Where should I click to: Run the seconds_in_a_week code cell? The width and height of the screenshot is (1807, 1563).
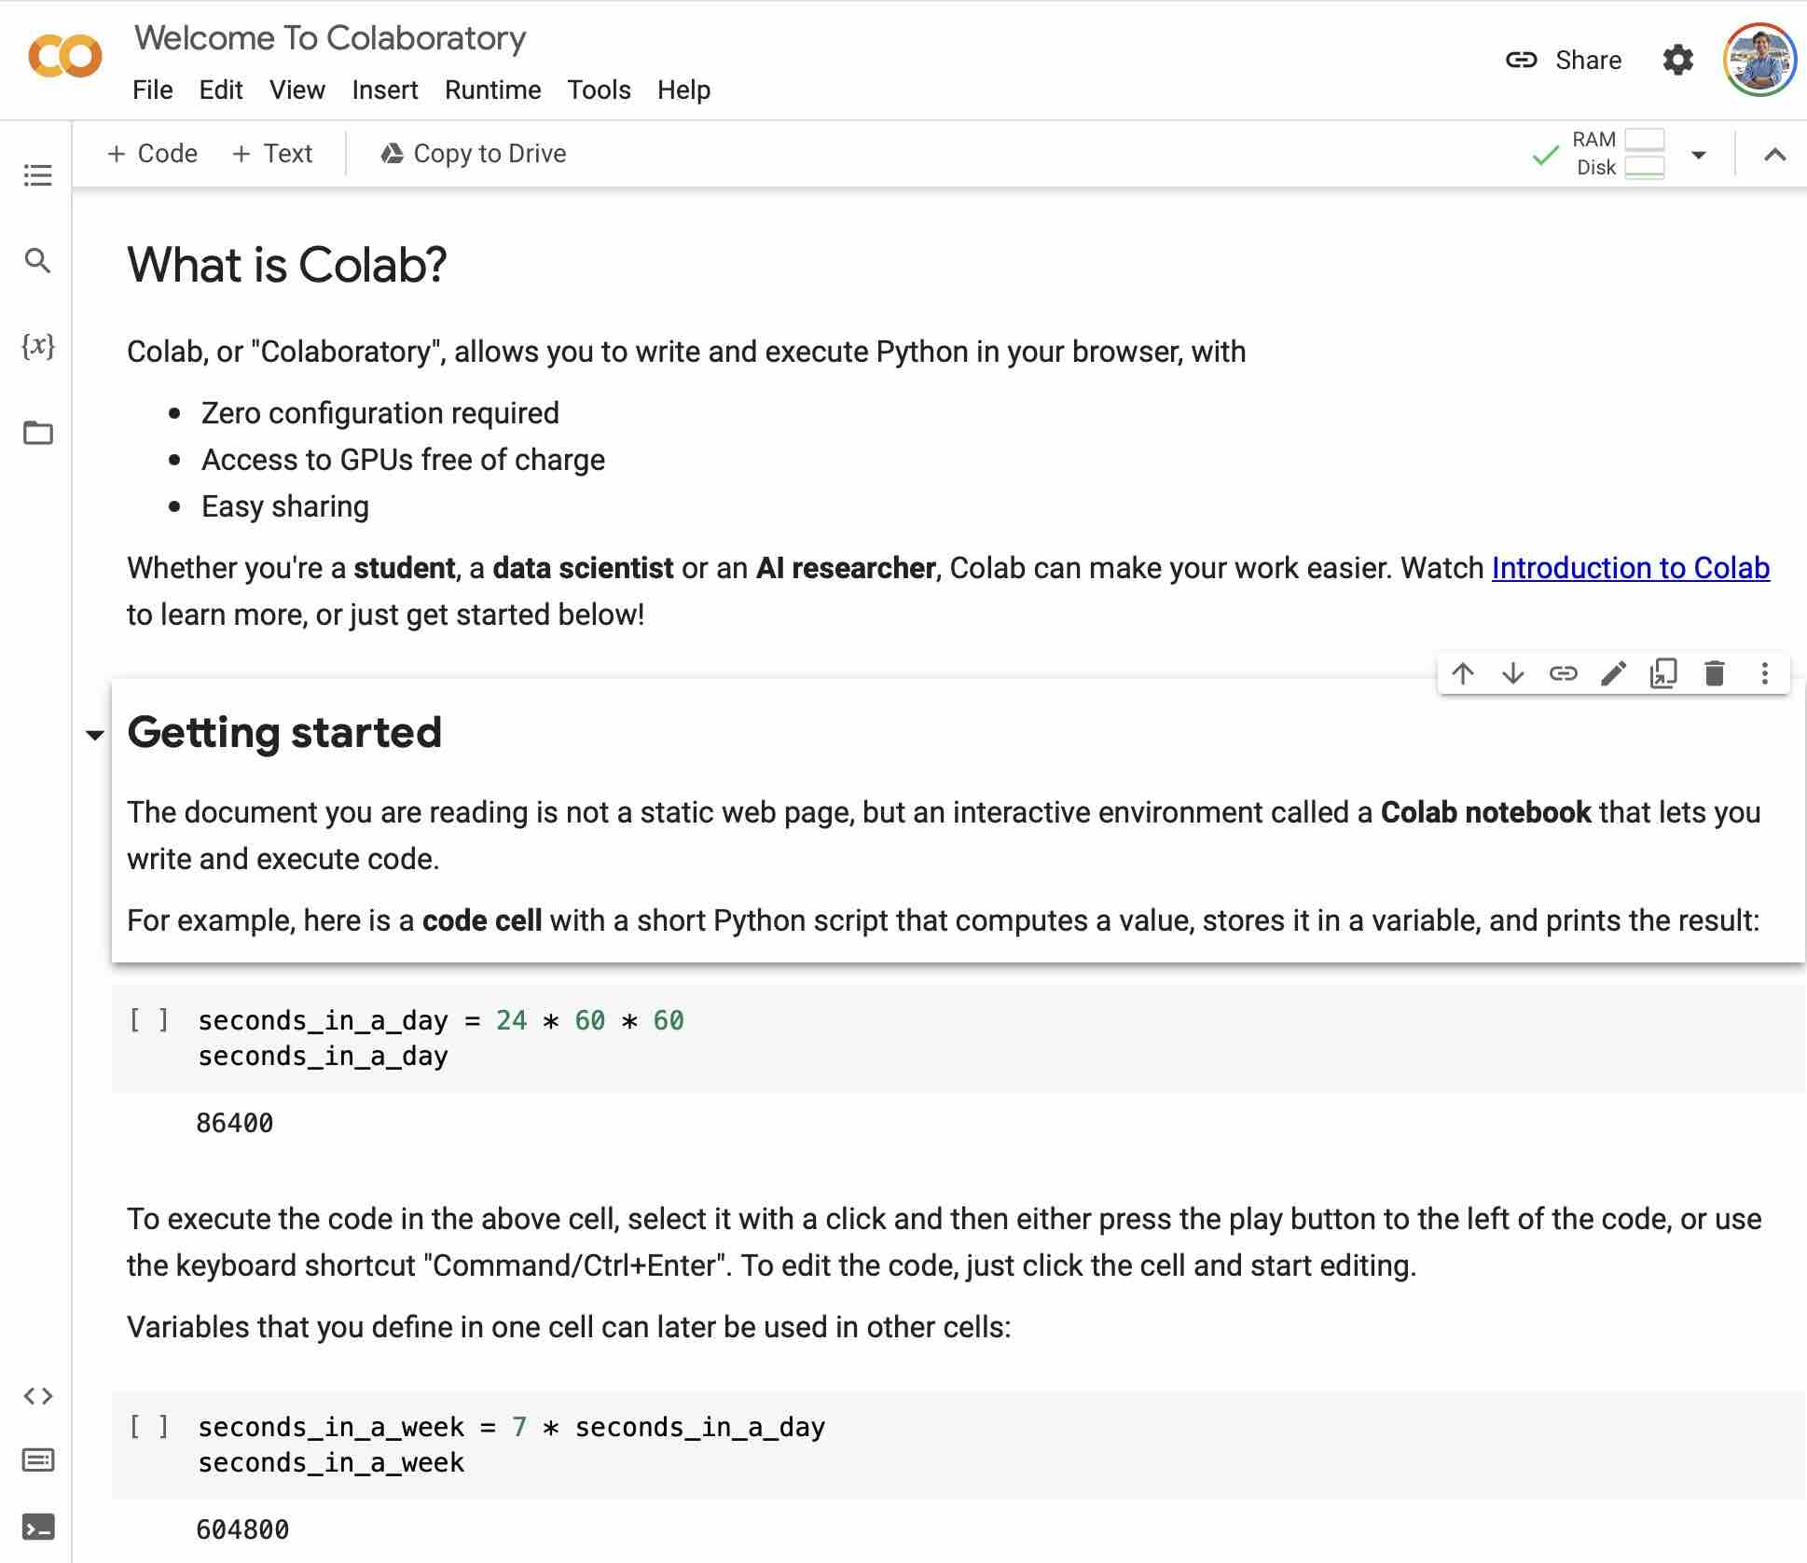pyautogui.click(x=149, y=1427)
